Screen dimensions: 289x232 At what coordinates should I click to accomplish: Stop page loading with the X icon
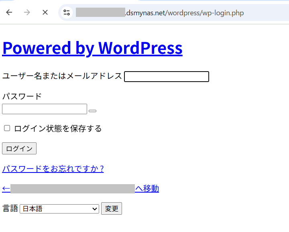pos(45,12)
